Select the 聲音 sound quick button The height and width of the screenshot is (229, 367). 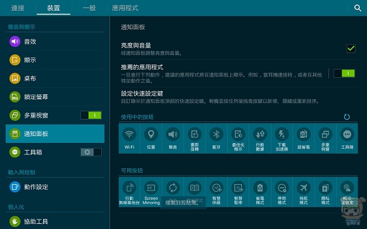[173, 139]
